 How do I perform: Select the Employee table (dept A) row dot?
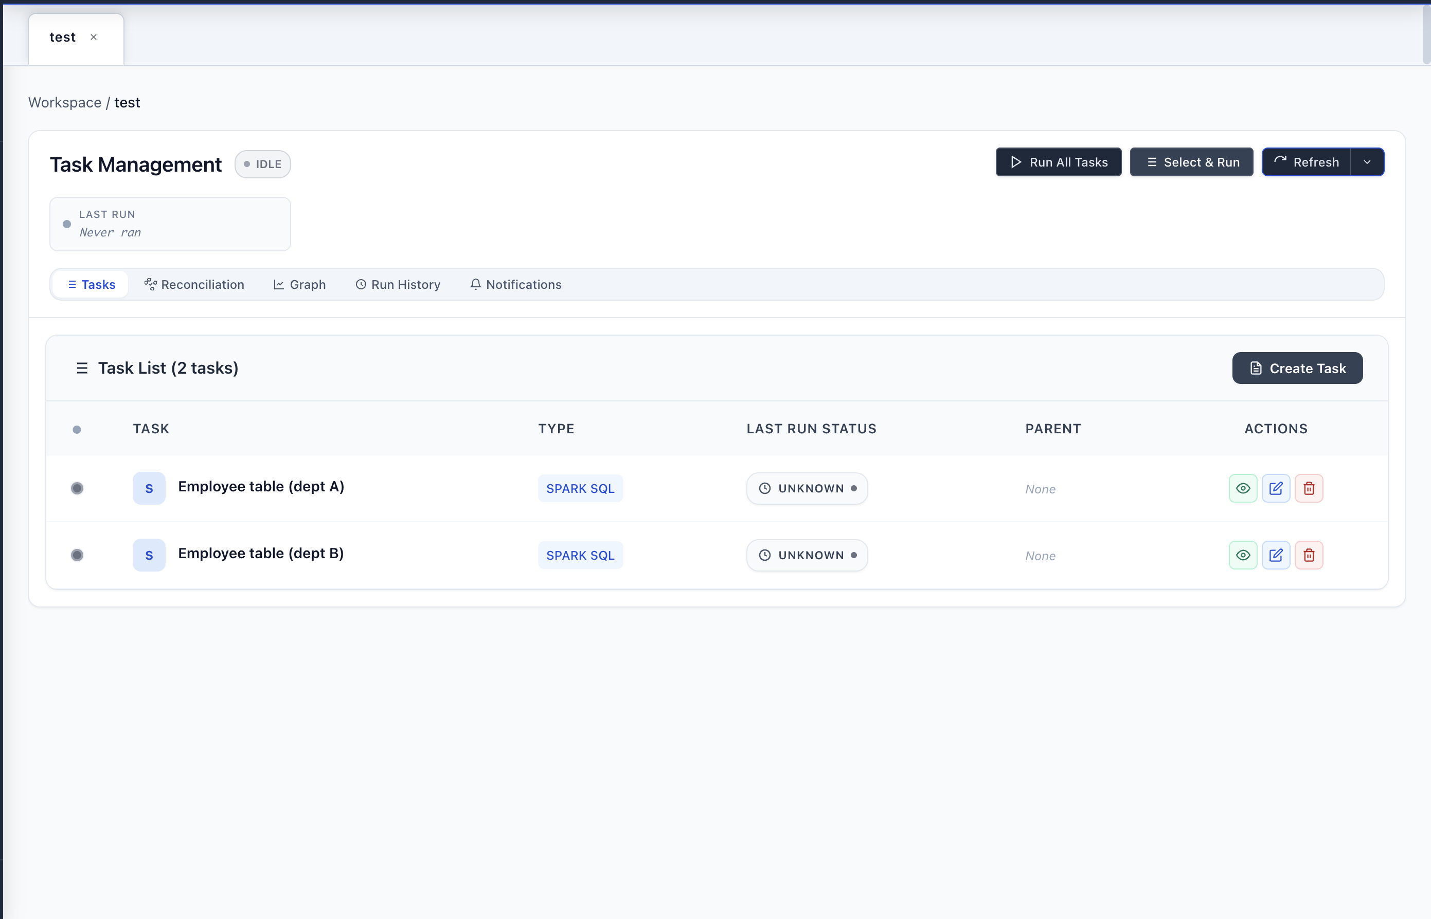[x=77, y=488]
